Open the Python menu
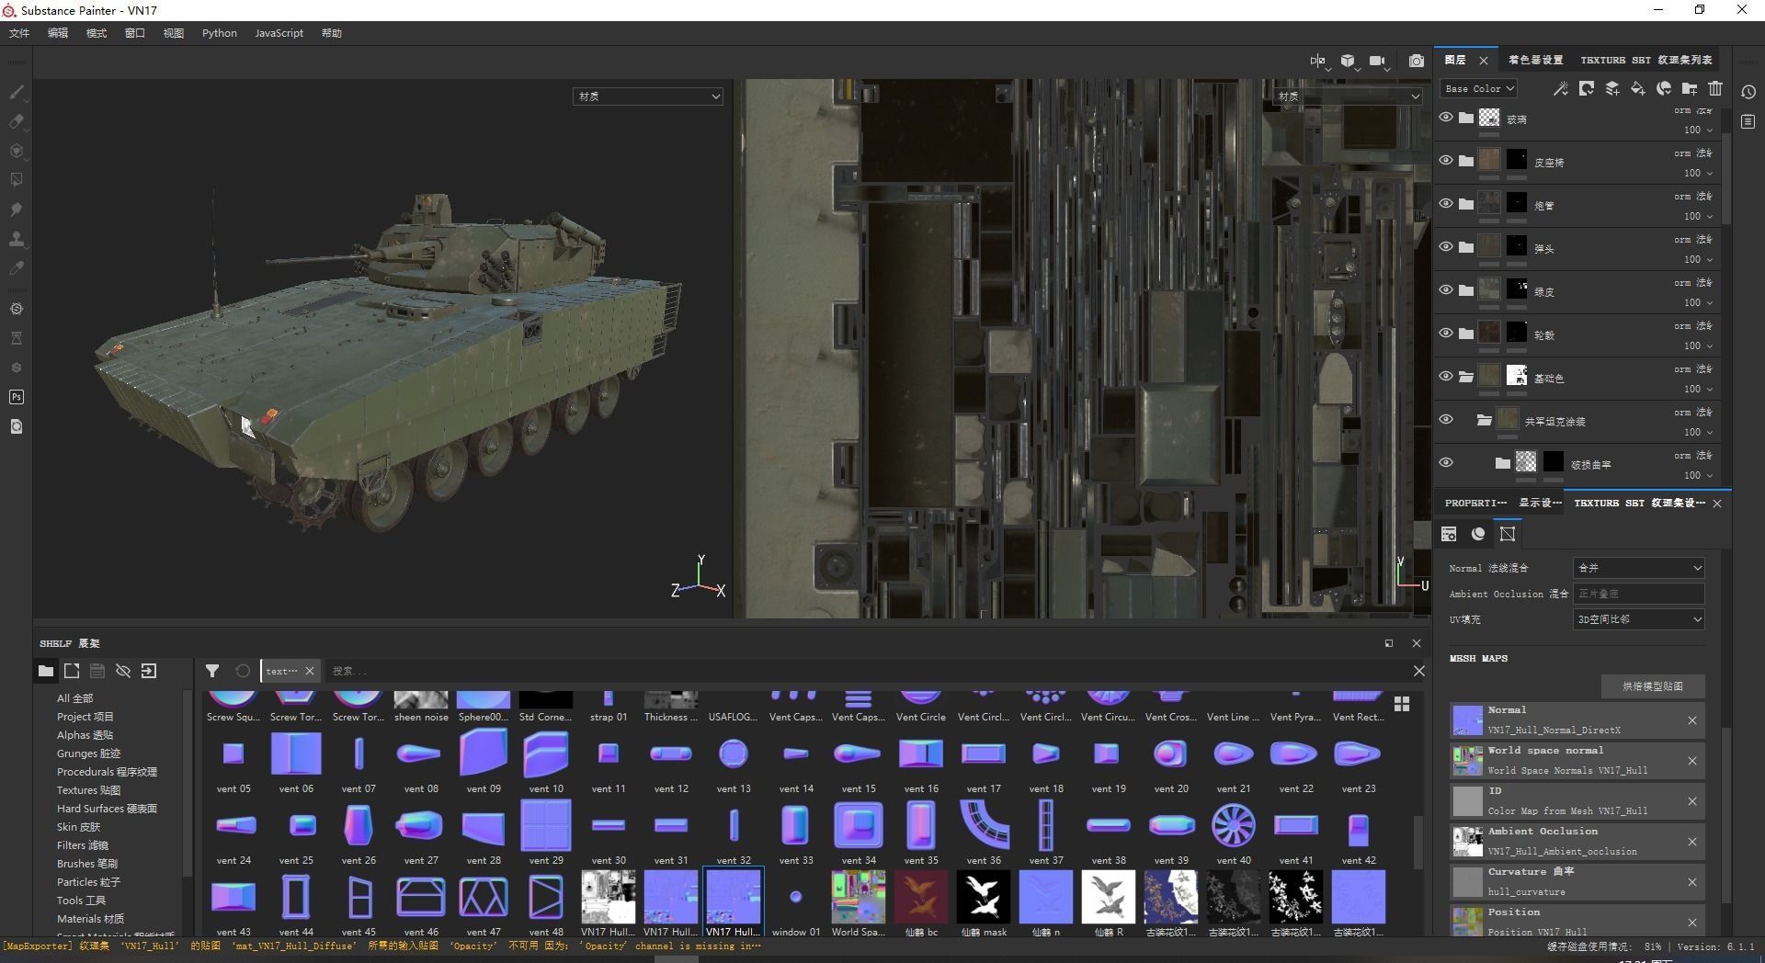 pyautogui.click(x=220, y=33)
